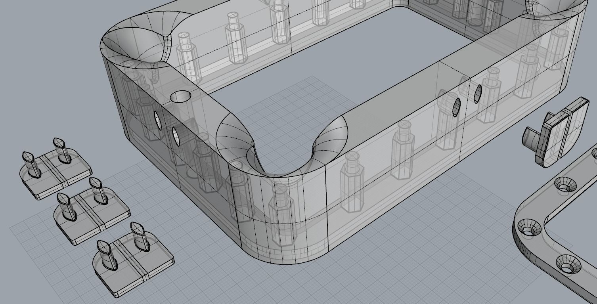
Task: Click the round hole on the enclosure's top face
Action: (180, 96)
